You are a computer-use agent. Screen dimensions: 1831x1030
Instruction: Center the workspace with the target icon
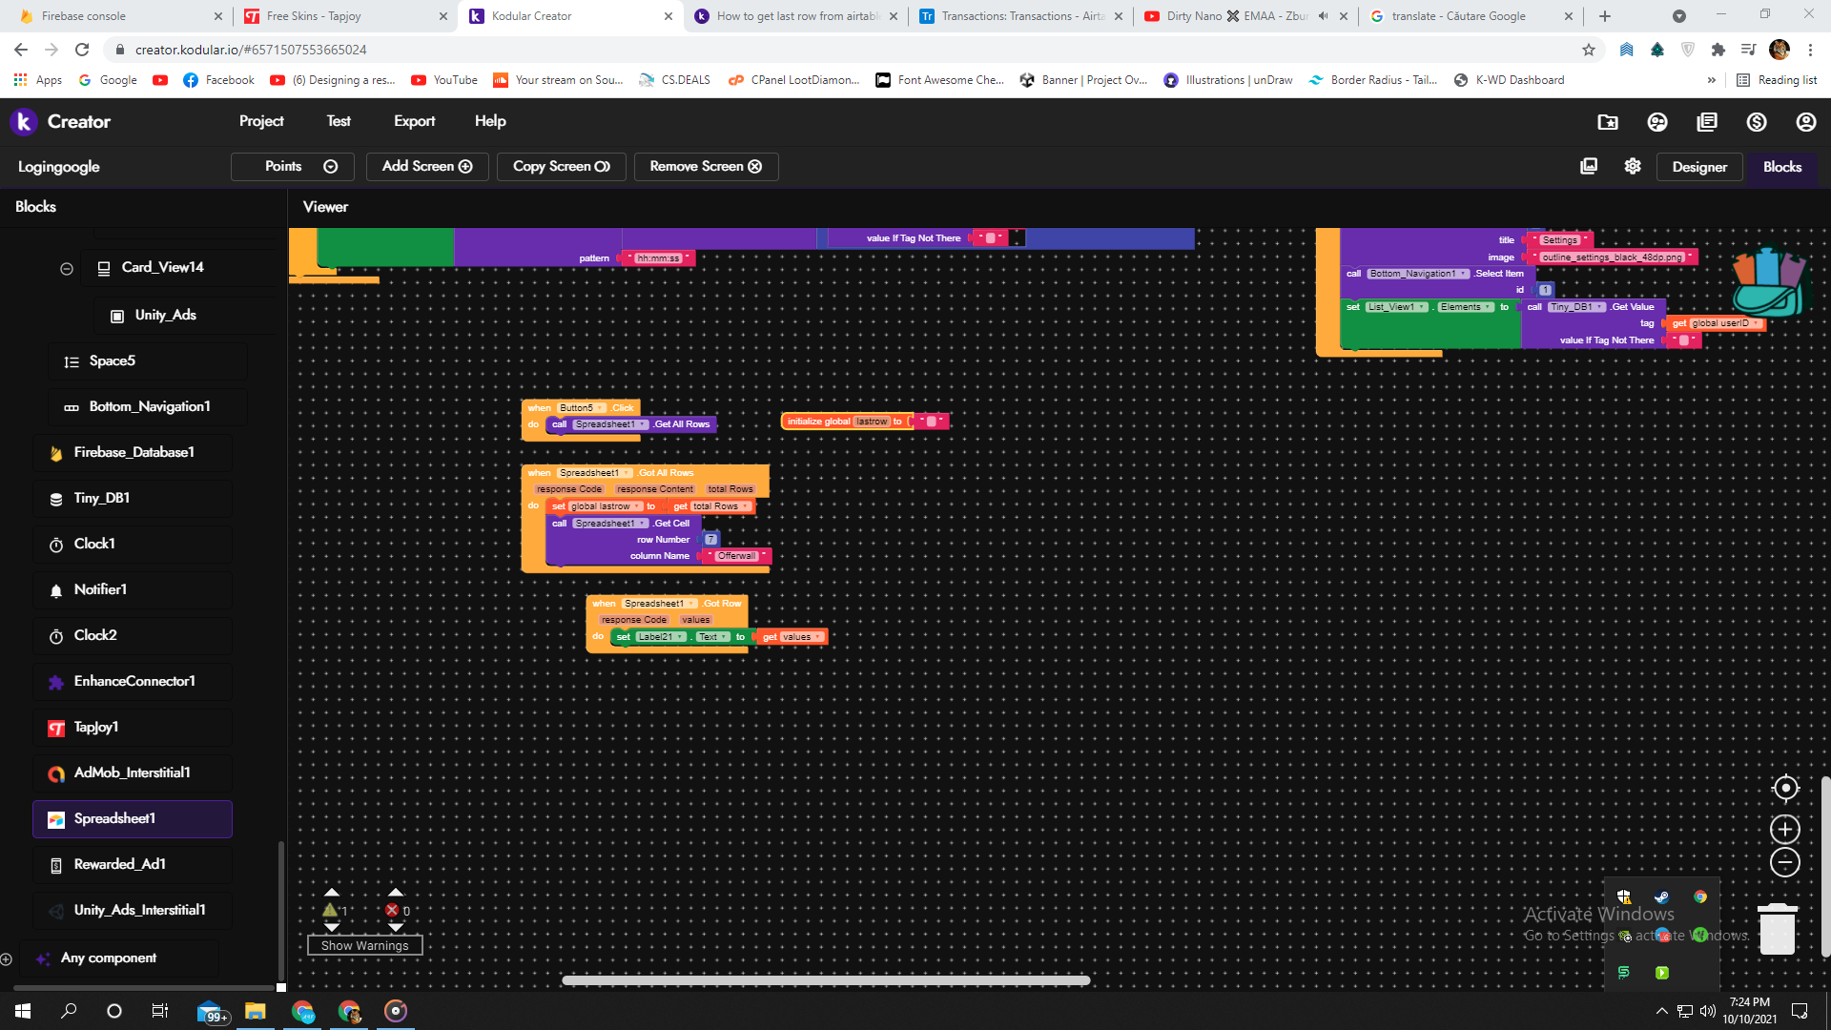pyautogui.click(x=1785, y=789)
